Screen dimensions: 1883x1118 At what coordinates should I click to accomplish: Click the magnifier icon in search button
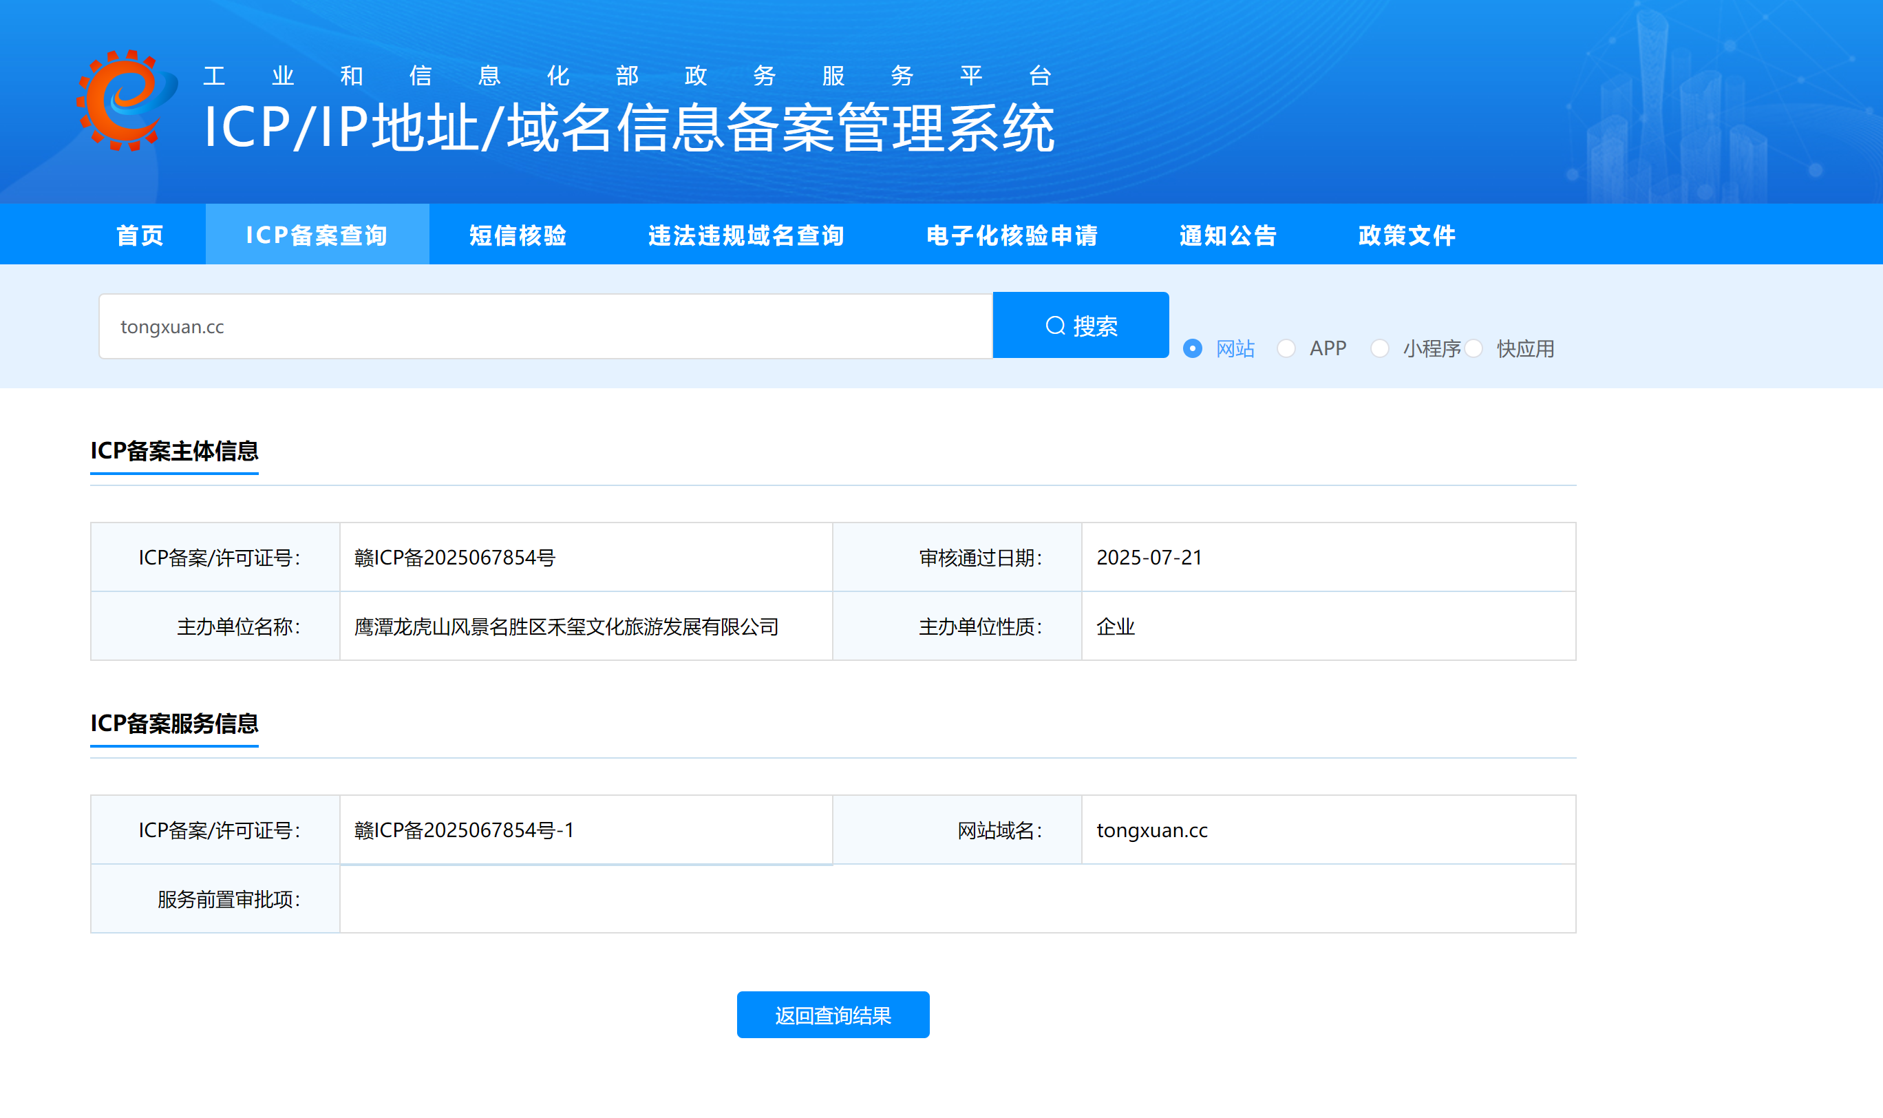click(1055, 326)
